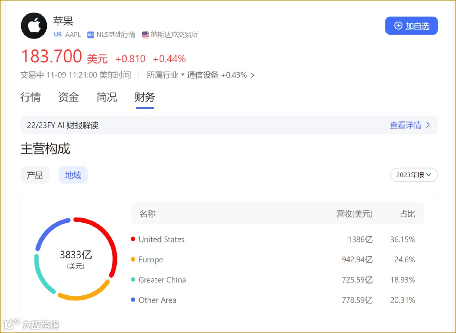Open the 2023年报 period dropdown

[x=414, y=175]
